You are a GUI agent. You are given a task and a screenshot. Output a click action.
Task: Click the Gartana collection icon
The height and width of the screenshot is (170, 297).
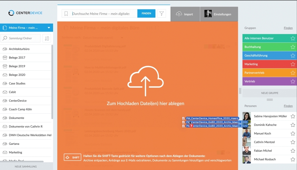click(x=5, y=144)
